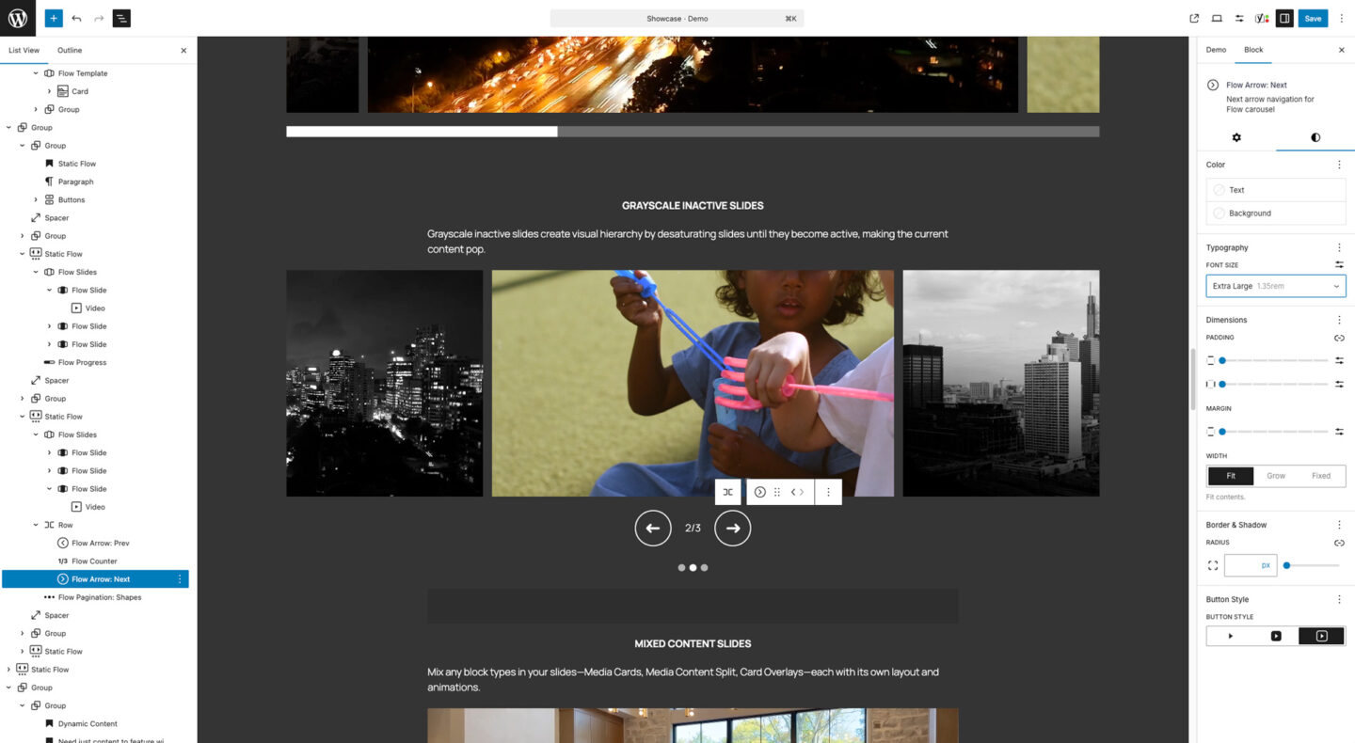Viewport: 1355px width, 743px height.
Task: Click the border radius px input field
Action: point(1242,565)
